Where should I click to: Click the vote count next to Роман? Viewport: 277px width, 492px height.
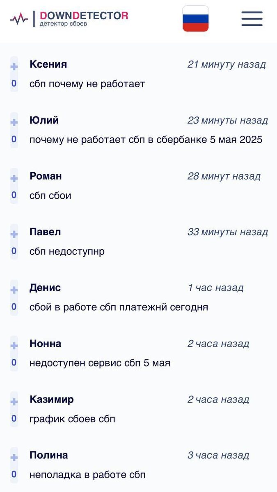pos(14,196)
